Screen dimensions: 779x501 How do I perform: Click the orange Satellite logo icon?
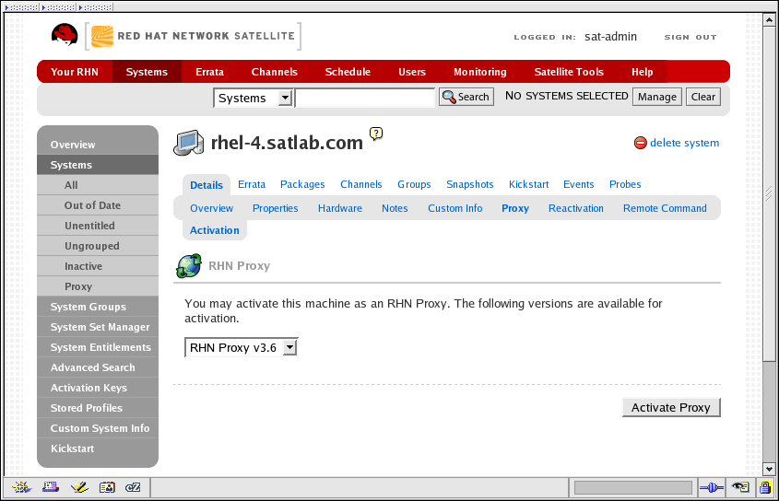click(x=102, y=37)
